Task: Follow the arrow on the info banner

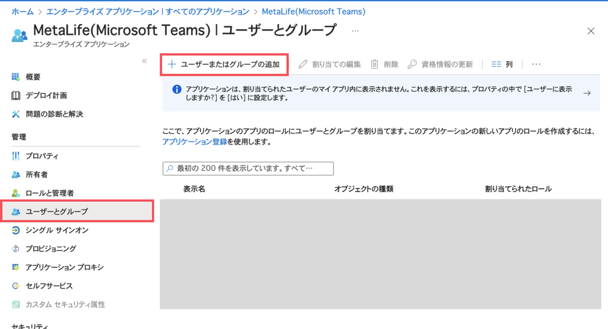Action: (x=587, y=93)
